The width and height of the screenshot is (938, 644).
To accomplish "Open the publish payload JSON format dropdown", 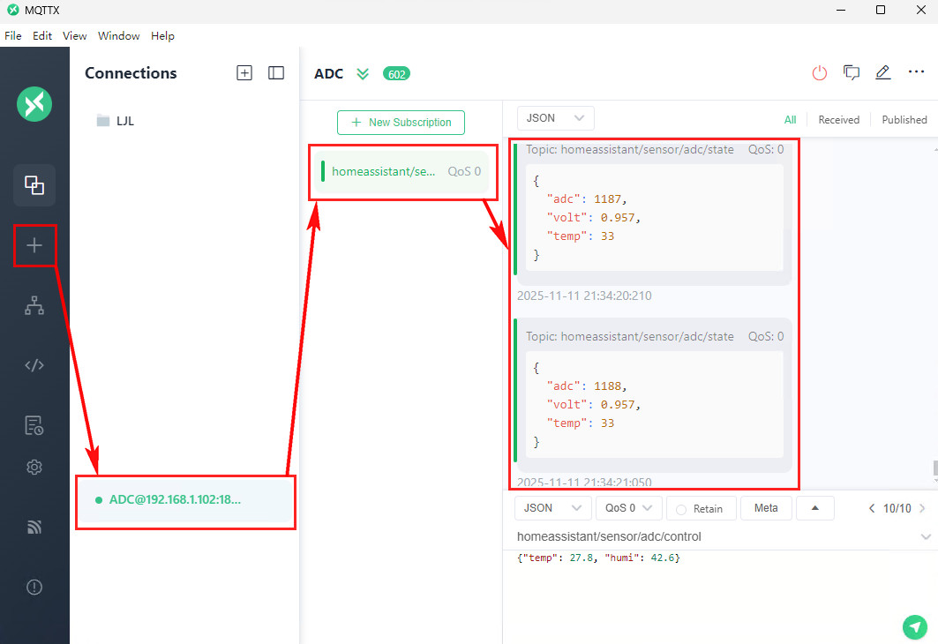I will coord(552,508).
